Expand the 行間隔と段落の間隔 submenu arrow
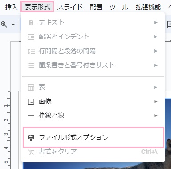 (x=155, y=51)
